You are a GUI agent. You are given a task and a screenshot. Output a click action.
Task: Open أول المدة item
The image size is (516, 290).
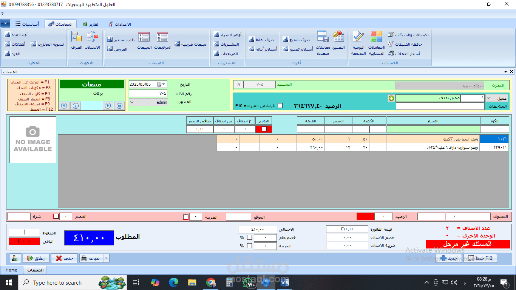[x=16, y=35]
